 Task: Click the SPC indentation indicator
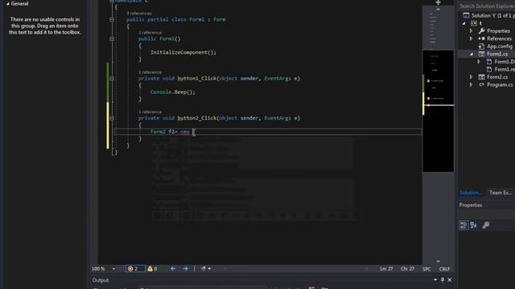tap(426, 269)
